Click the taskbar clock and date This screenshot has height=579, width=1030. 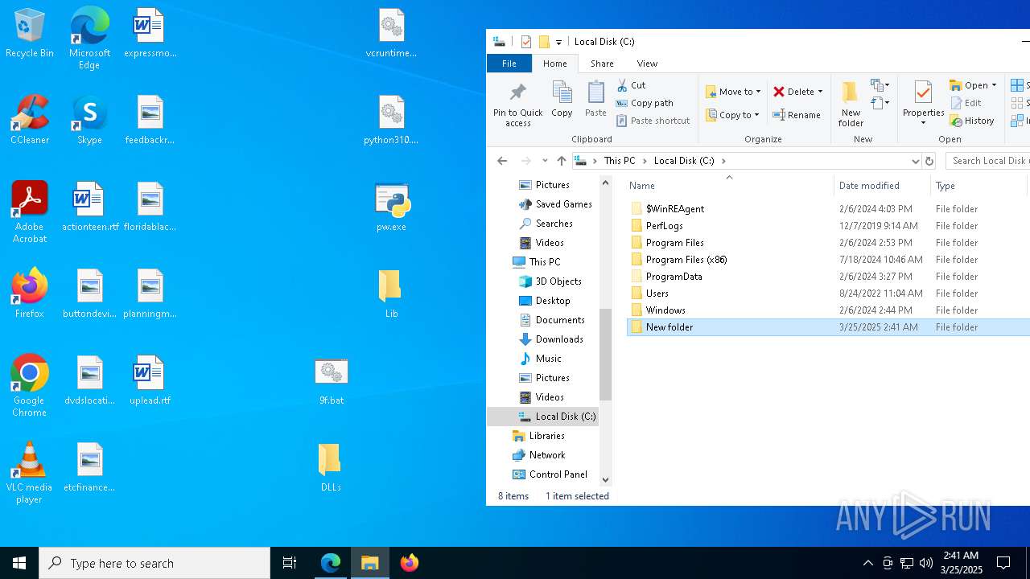click(x=961, y=563)
